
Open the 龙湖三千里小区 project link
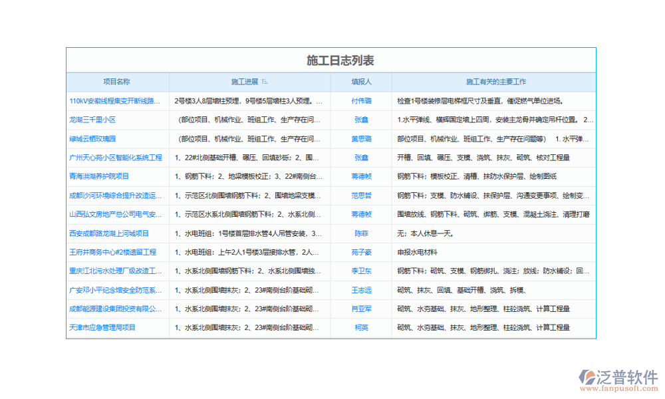click(92, 120)
